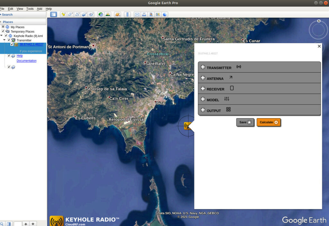Screen dimensions: 329x226
Task: Save image using the toolbar icon
Action: pyautogui.click(x=151, y=14)
